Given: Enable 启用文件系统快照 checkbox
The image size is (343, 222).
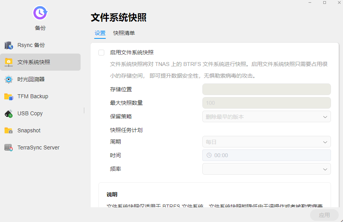Looking at the screenshot, I should click(x=101, y=53).
